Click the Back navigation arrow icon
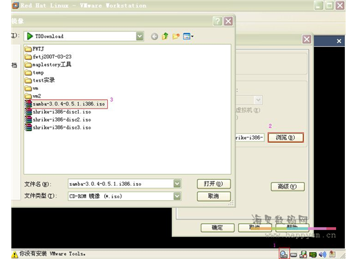 pyautogui.click(x=155, y=37)
